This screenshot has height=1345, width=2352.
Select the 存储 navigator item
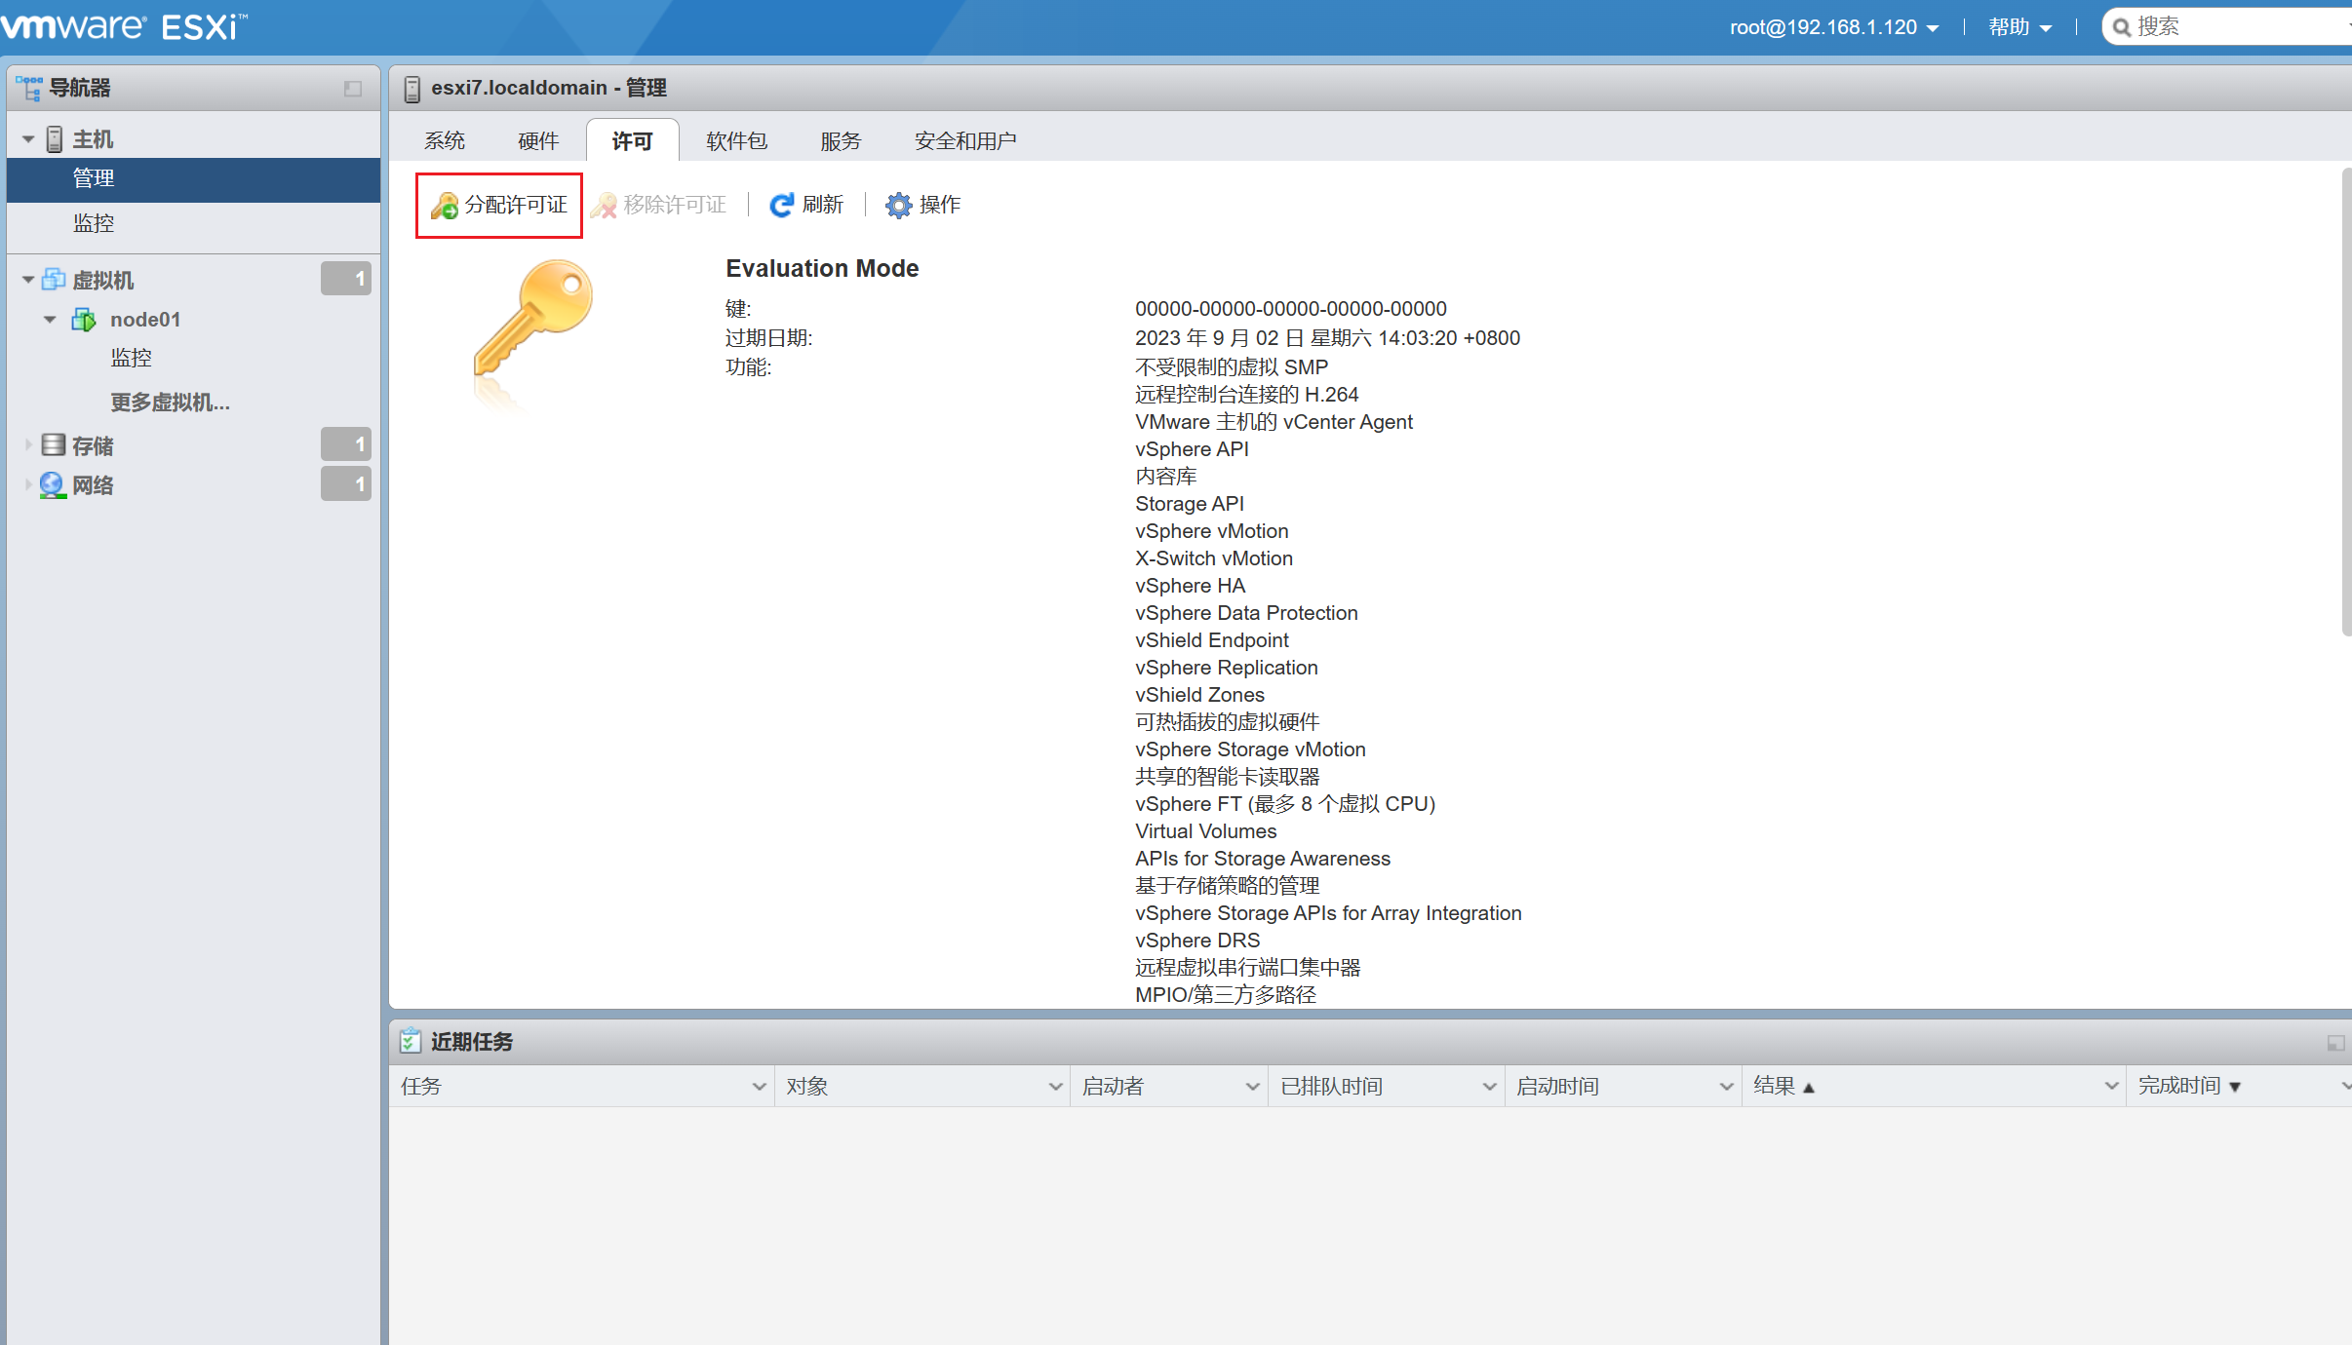tap(93, 445)
